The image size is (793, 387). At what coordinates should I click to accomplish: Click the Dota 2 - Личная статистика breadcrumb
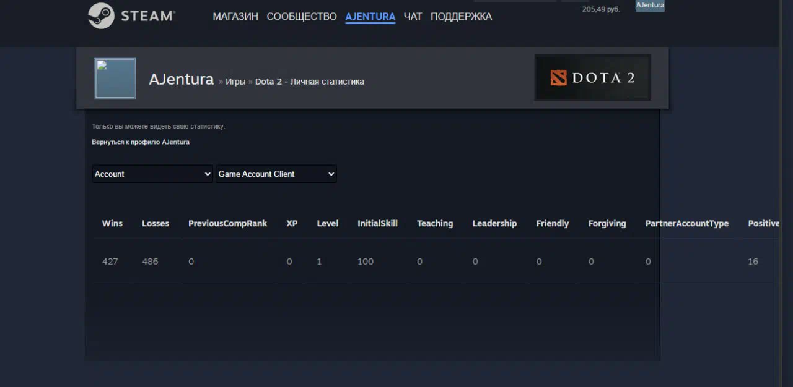310,82
